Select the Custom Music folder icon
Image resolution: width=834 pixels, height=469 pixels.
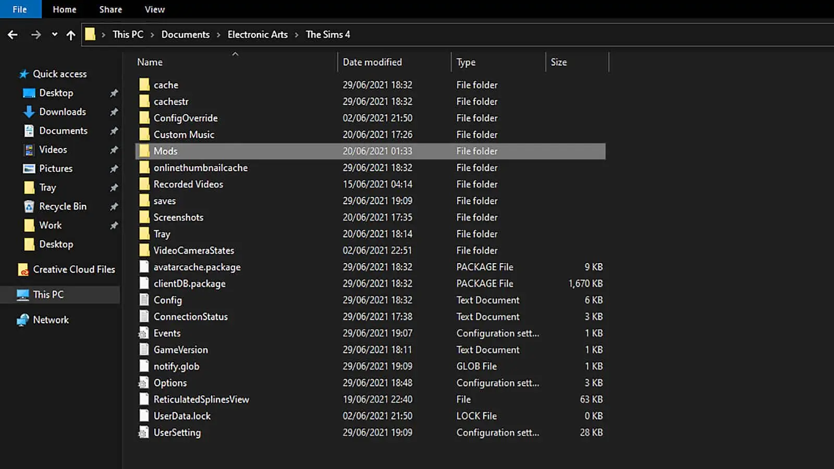[144, 134]
